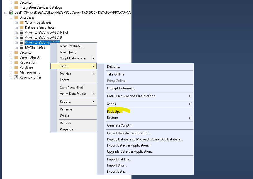Click the Databases folder icon
This screenshot has width=253, height=179.
pos(16,17)
